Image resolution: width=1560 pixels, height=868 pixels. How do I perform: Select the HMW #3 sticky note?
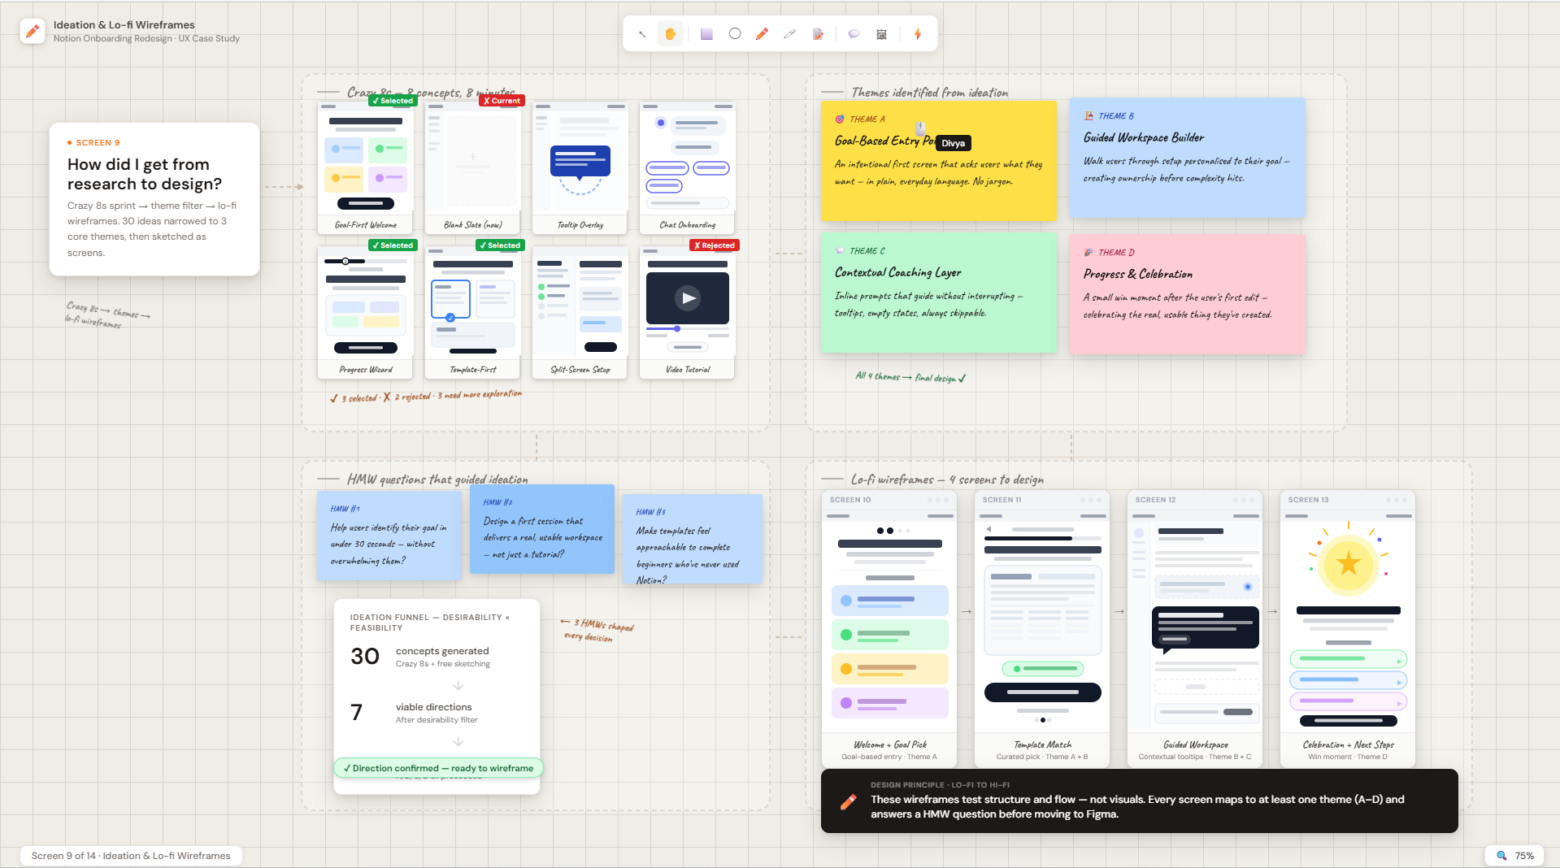tap(693, 539)
